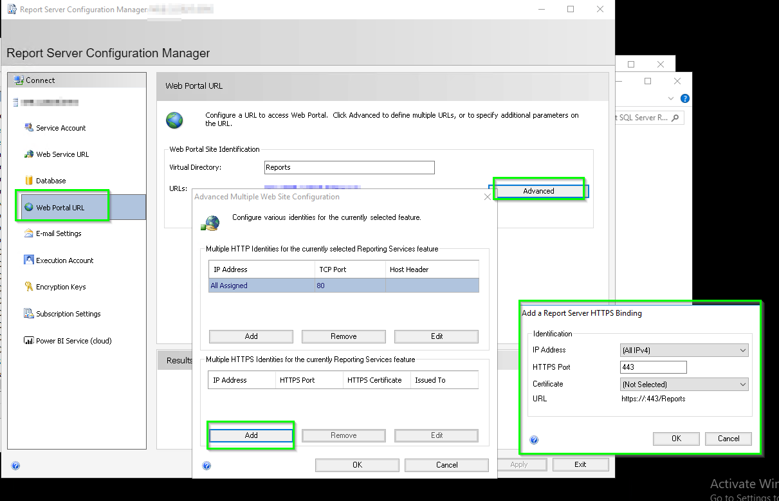Click the 'HTTPS Certificate' column header
779x501 pixels.
click(377, 380)
